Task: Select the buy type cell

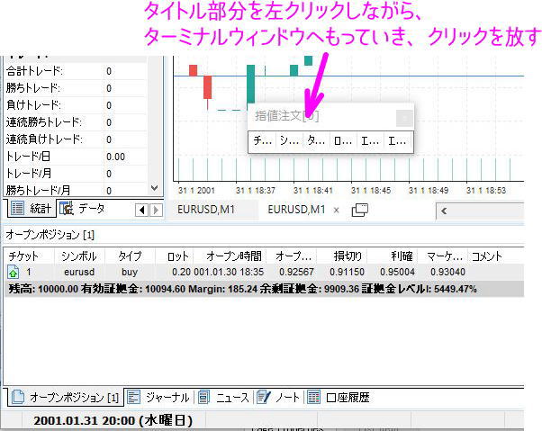Action: tap(130, 272)
